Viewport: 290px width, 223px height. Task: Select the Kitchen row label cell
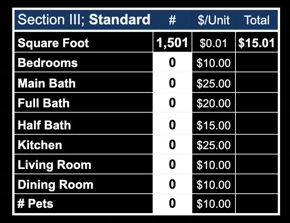pyautogui.click(x=84, y=144)
